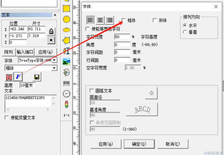The width and height of the screenshot is (224, 155).
Task: Select the rectangle drawing tool
Action: pos(66,9)
